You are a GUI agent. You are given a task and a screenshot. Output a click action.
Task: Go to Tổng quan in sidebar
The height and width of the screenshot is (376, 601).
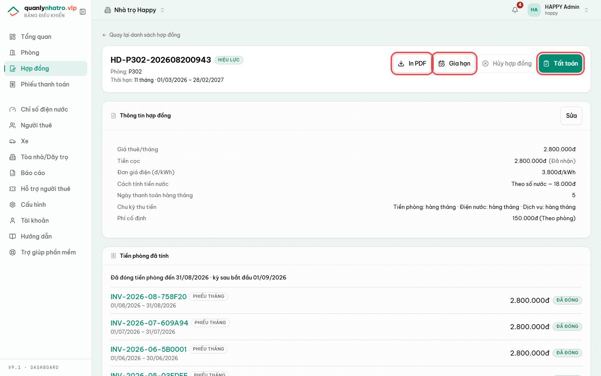[x=46, y=37]
